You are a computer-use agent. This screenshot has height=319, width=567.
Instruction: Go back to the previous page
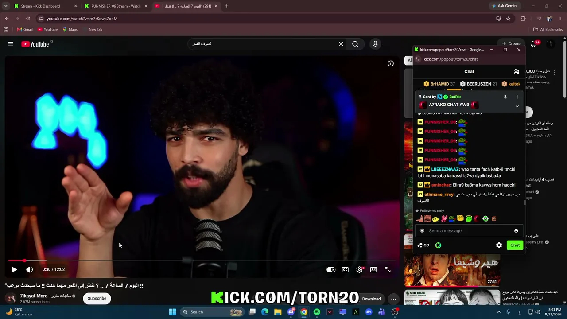(x=7, y=19)
